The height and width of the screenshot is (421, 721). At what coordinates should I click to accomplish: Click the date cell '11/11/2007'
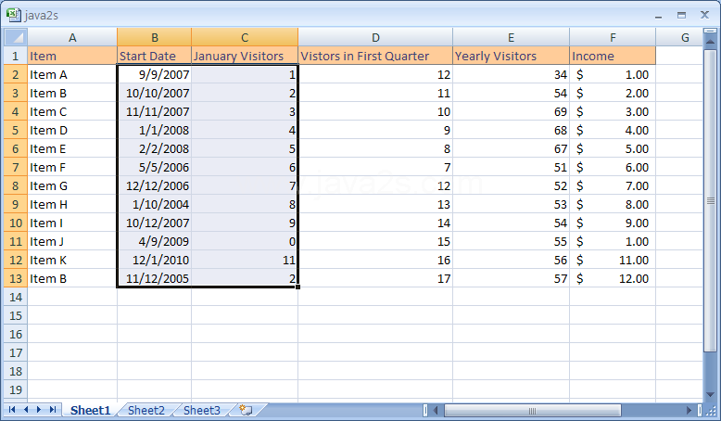click(155, 111)
